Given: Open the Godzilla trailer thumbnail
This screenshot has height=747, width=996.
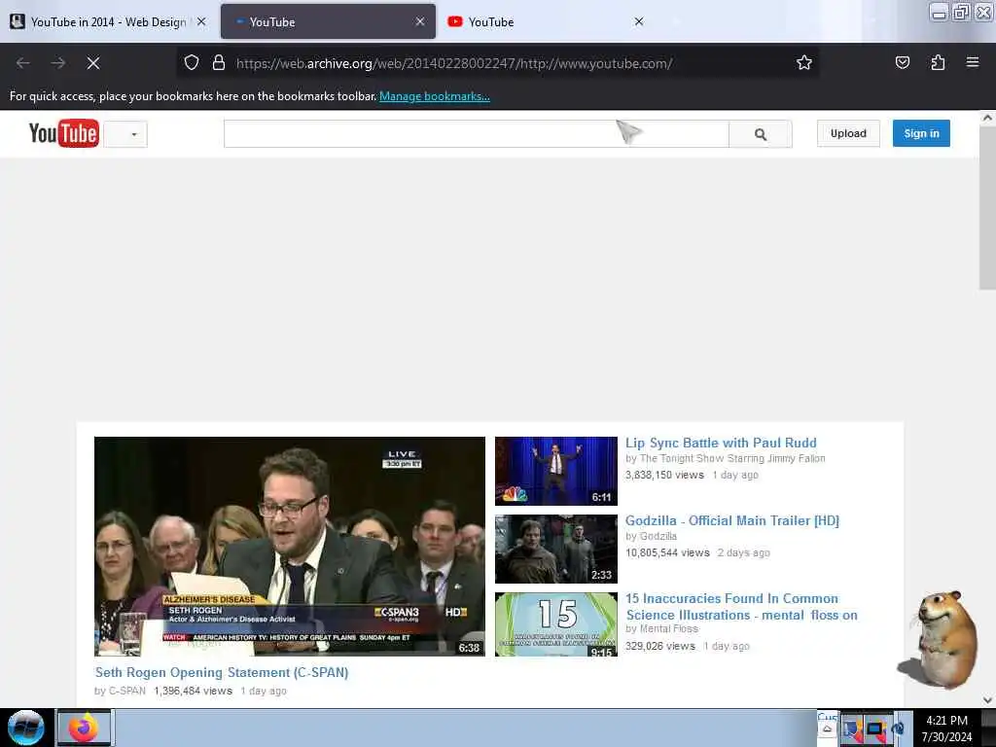Looking at the screenshot, I should tap(555, 549).
